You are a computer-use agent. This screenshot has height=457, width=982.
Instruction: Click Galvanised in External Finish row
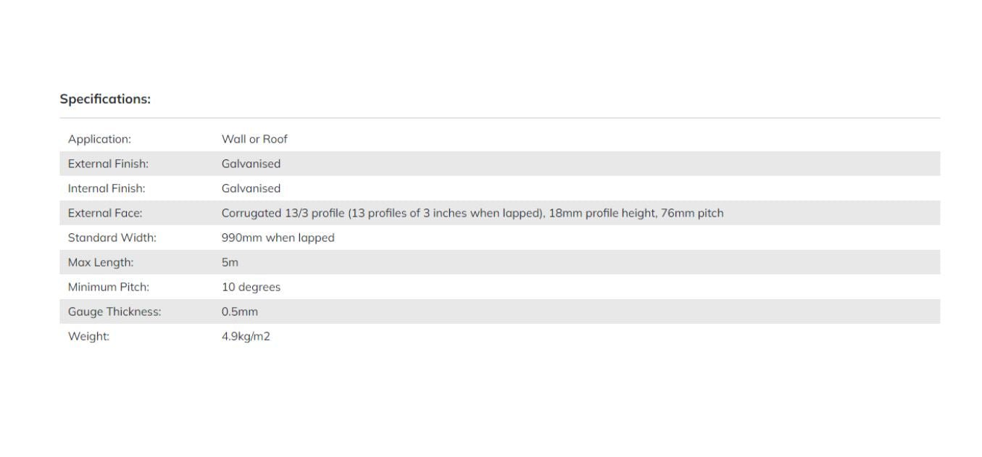(x=251, y=164)
